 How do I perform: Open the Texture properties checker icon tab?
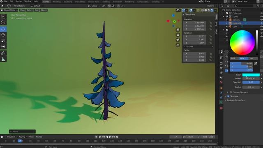[221, 108]
